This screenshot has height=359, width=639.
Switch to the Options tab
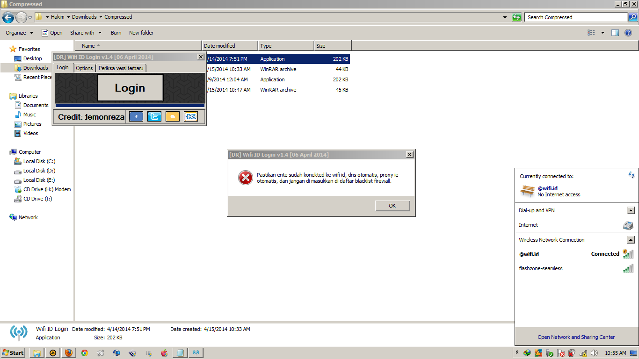coord(84,68)
